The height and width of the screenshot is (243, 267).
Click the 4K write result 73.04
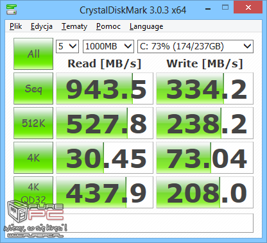[x=205, y=158]
